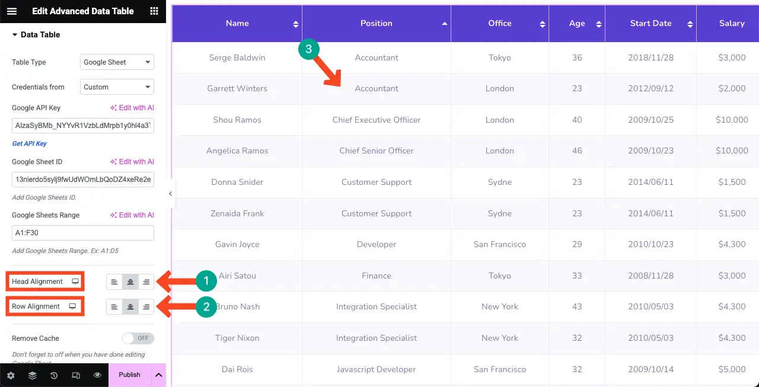Click Edit with AI for Google Sheets Range

132,215
